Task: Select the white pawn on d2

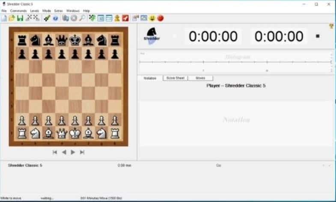Action: [x=62, y=120]
